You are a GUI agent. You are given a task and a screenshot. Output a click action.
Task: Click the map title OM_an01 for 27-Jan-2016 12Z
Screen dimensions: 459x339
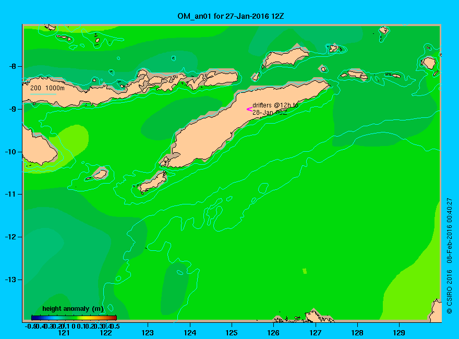coord(231,16)
